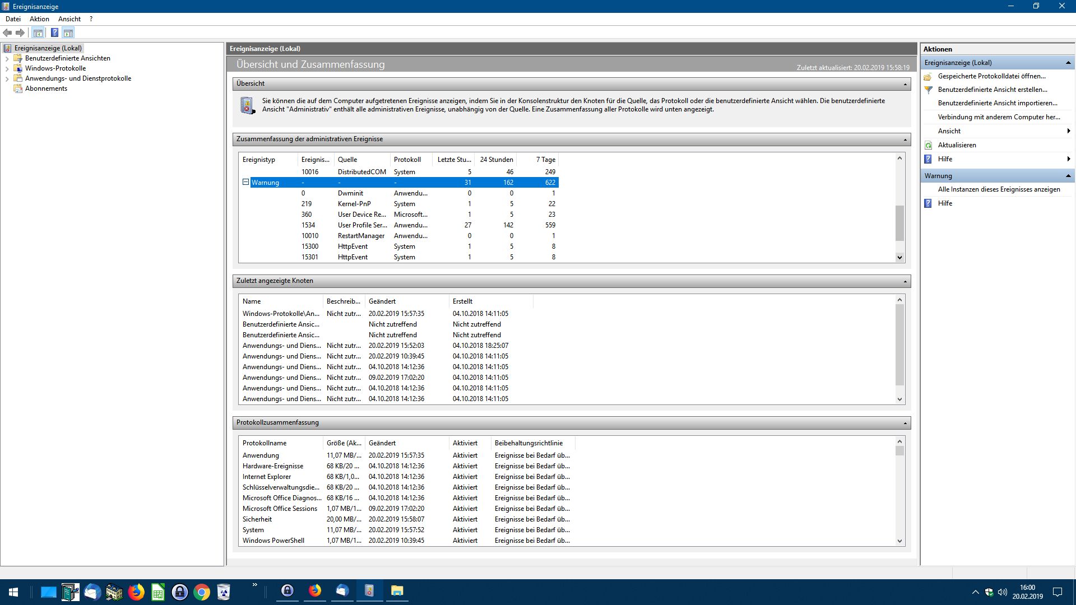Collapse the Warnung actions group
The width and height of the screenshot is (1076, 605).
pos(1068,176)
